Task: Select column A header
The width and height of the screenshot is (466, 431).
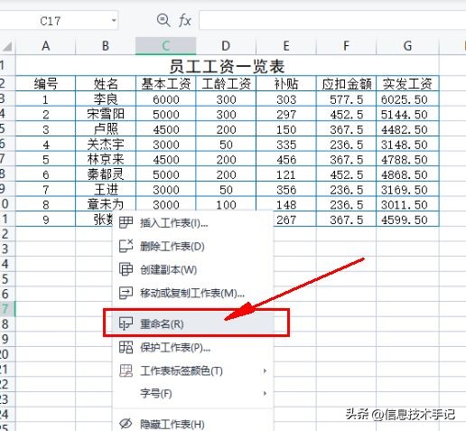Action: pos(45,46)
